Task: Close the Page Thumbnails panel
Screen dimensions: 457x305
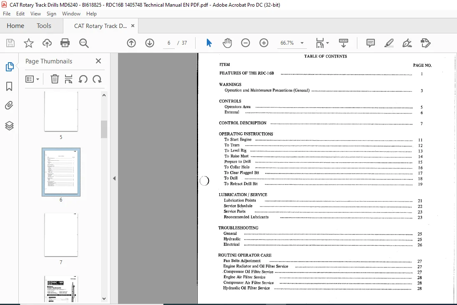Action: tap(98, 61)
